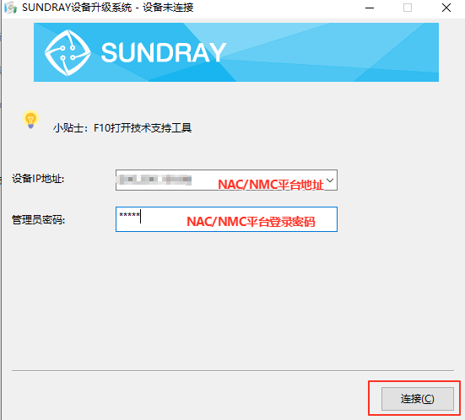Click the SUNDRAY wordmark in banner

pyautogui.click(x=164, y=52)
